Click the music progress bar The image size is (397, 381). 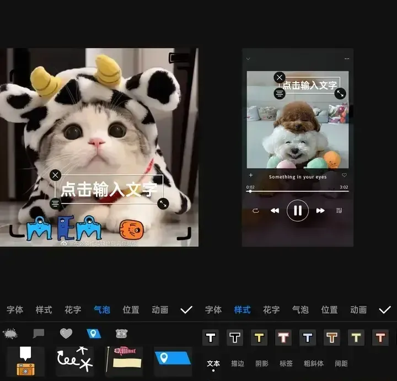[297, 191]
